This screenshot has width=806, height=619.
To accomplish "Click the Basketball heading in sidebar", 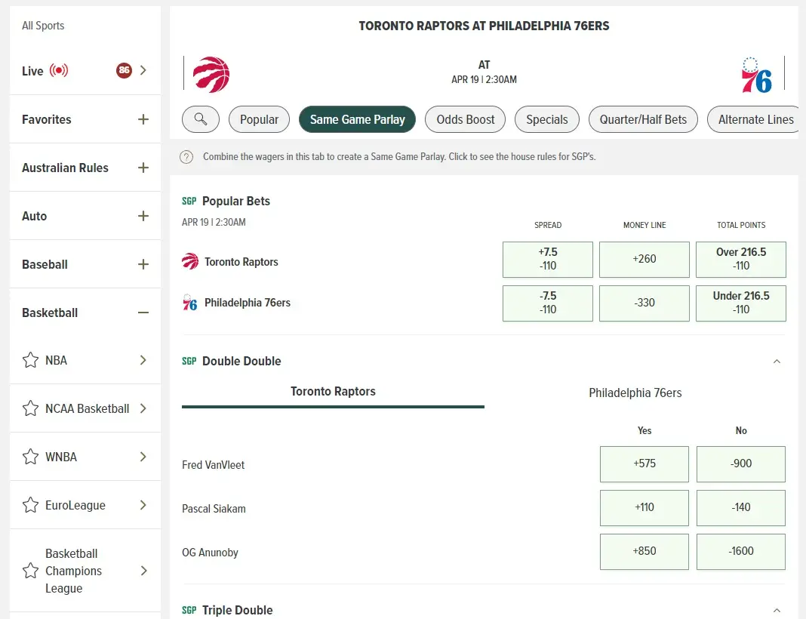I will coord(50,313).
